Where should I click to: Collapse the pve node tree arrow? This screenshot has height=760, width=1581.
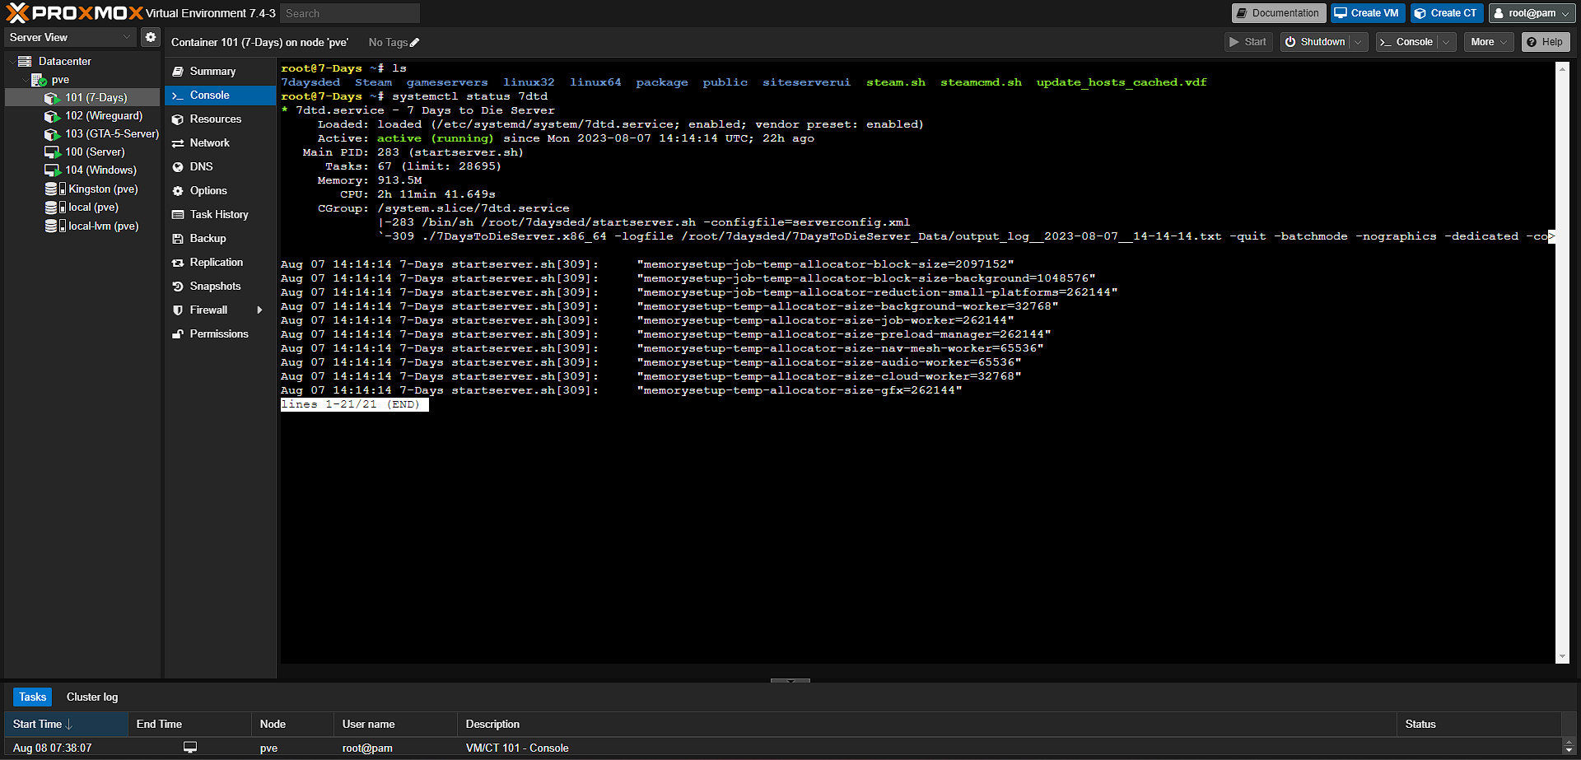pyautogui.click(x=25, y=80)
